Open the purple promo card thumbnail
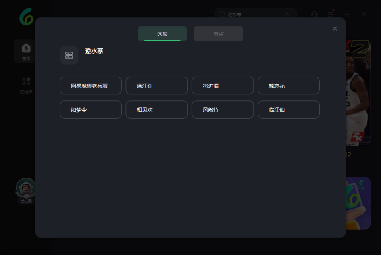Screen dimensions: 381x255 click(x=358, y=203)
